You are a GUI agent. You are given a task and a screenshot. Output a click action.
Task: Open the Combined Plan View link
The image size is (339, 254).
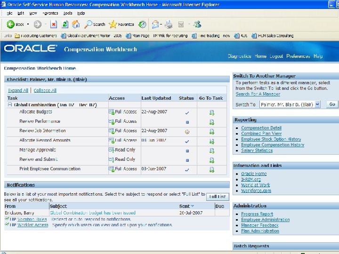pyautogui.click(x=261, y=134)
